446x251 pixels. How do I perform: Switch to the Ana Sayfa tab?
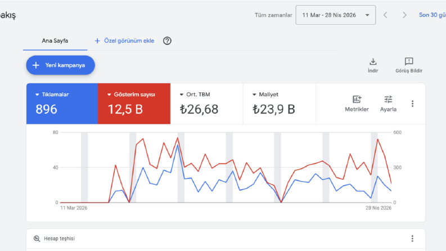pos(55,41)
